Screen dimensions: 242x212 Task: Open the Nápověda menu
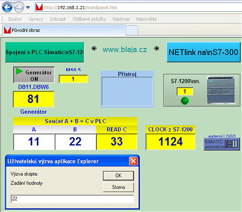pos(146,19)
